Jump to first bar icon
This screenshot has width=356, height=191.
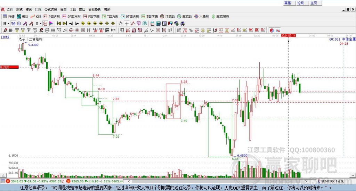pos(58,24)
